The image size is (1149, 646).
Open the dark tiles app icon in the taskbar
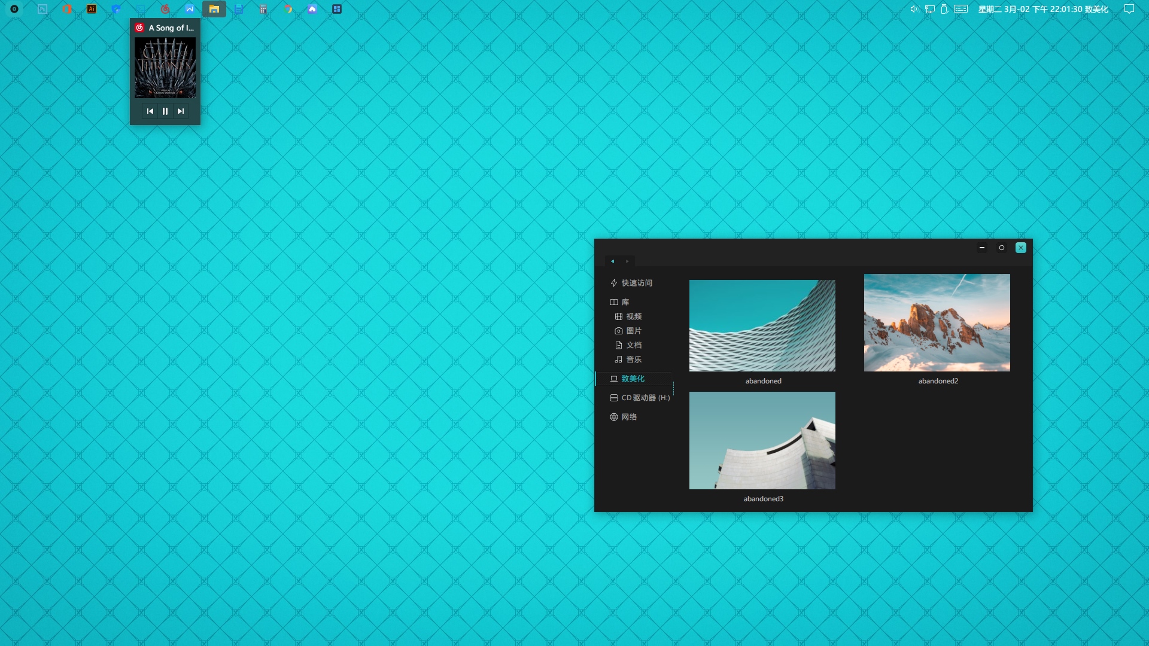pos(337,9)
